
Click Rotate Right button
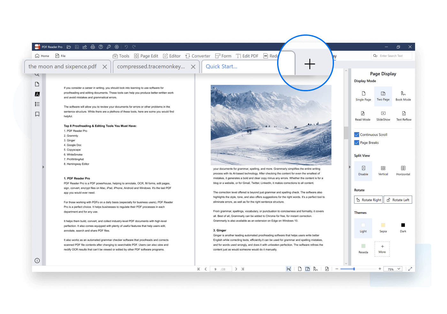368,200
